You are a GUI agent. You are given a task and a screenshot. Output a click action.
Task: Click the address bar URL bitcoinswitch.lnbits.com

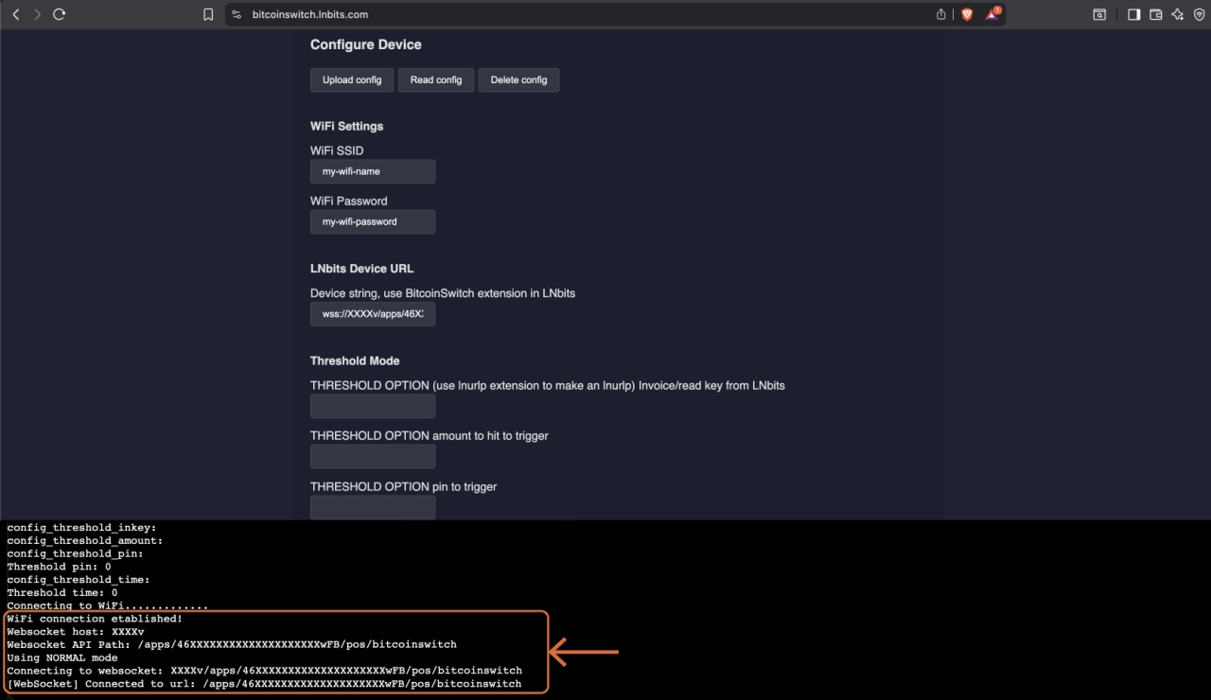click(x=310, y=14)
